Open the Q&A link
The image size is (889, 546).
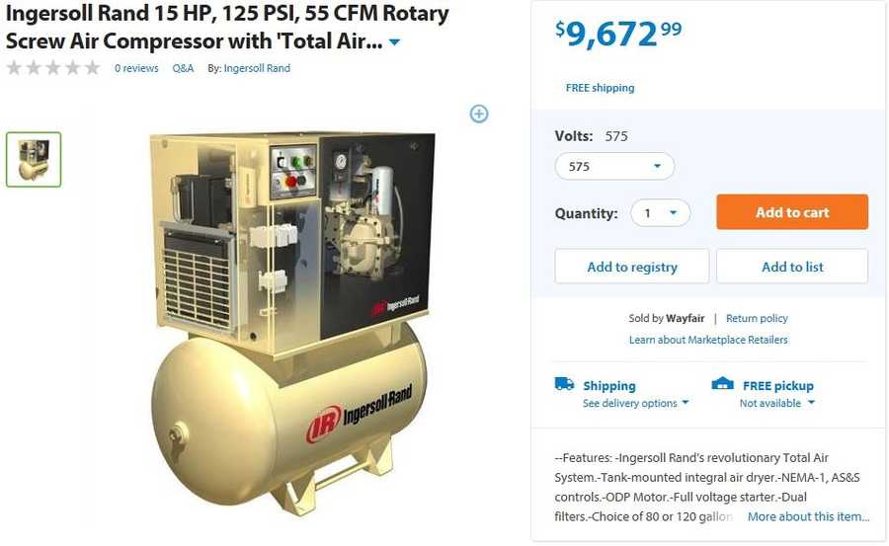183,68
